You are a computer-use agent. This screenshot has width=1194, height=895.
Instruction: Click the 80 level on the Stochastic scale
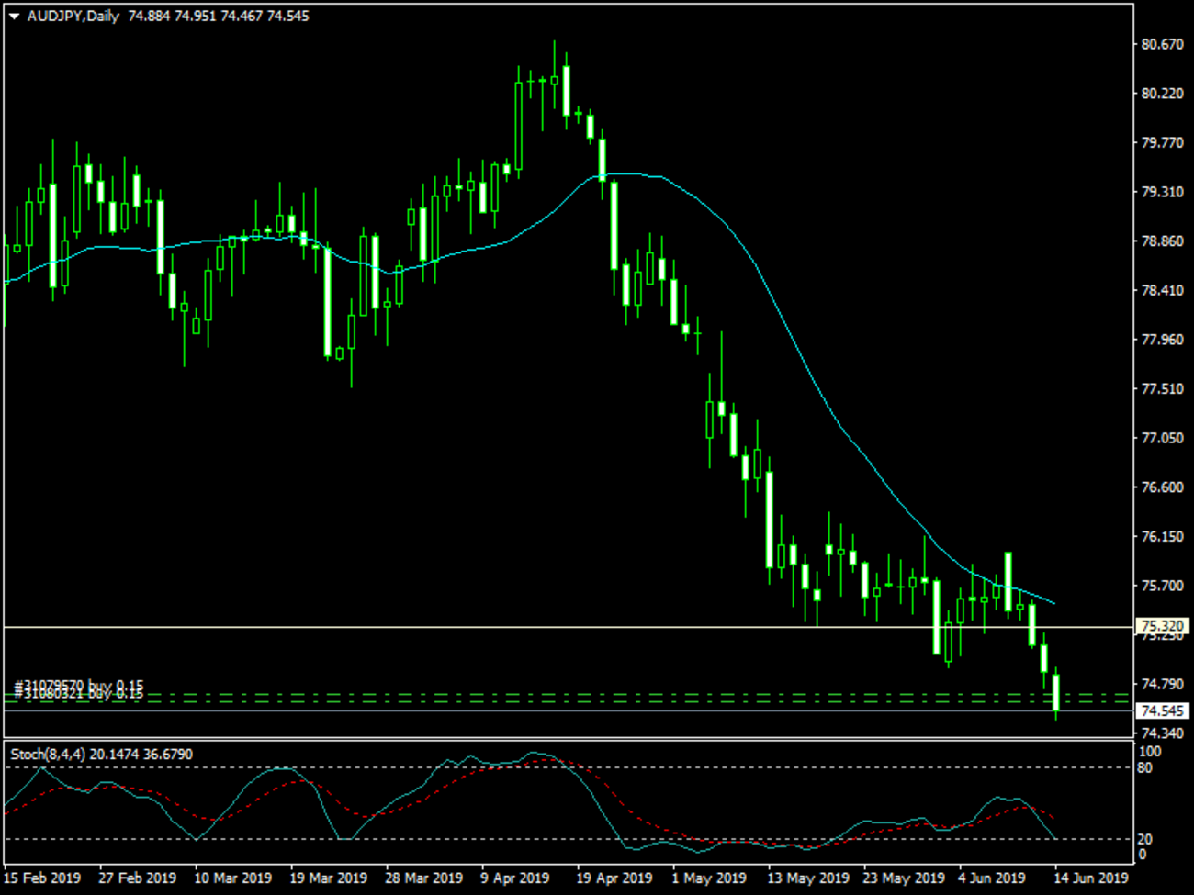[x=1145, y=767]
